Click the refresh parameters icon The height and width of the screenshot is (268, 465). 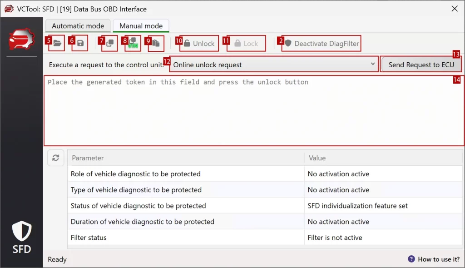pyautogui.click(x=55, y=158)
